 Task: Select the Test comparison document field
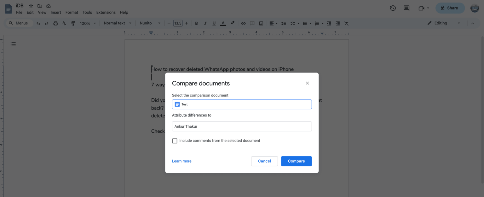tap(242, 104)
